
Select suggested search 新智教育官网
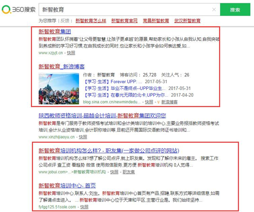pyautogui.click(x=124, y=21)
